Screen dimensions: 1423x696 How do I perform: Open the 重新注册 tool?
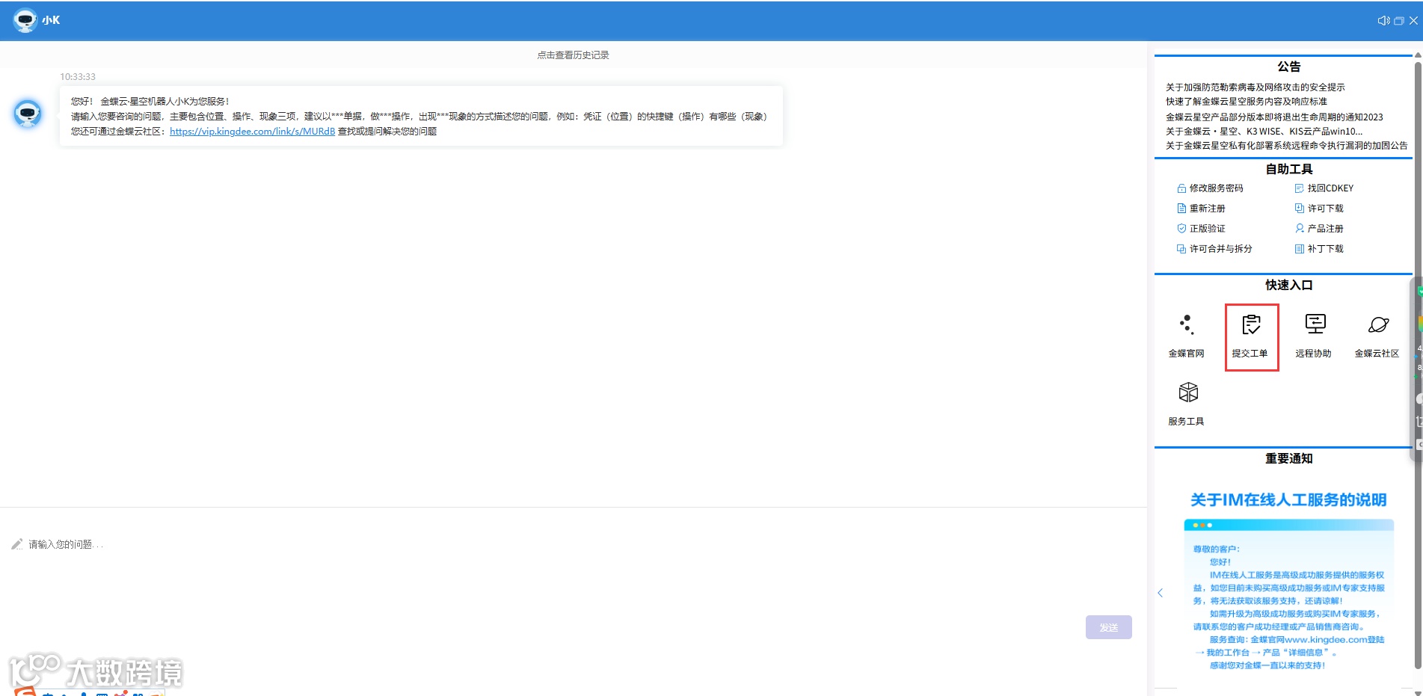pos(1201,209)
